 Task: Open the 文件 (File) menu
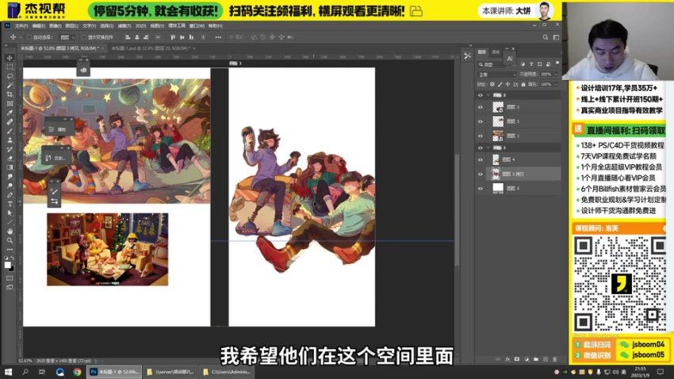point(21,26)
